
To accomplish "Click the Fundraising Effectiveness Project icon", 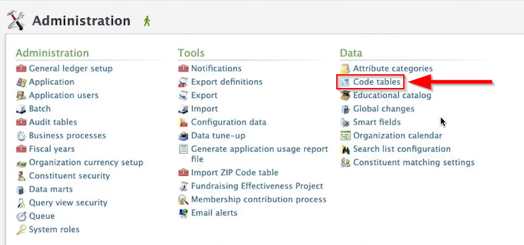I will (x=183, y=186).
